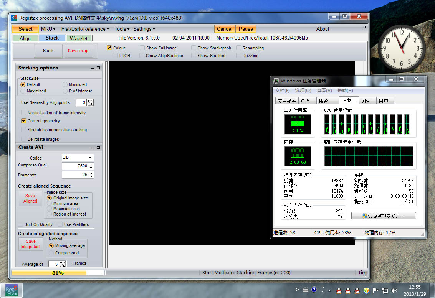
Task: Enable Normalization of frame intensity
Action: pyautogui.click(x=23, y=113)
